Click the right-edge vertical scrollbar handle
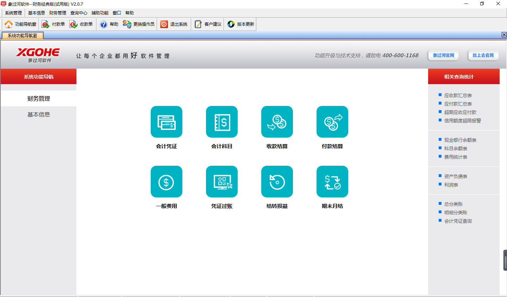This screenshot has height=297, width=507. tap(505, 260)
